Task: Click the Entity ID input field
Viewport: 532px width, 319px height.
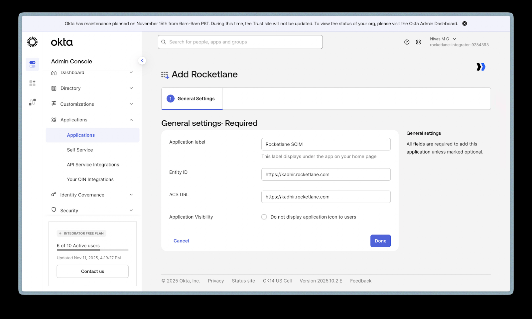Action: [x=326, y=174]
